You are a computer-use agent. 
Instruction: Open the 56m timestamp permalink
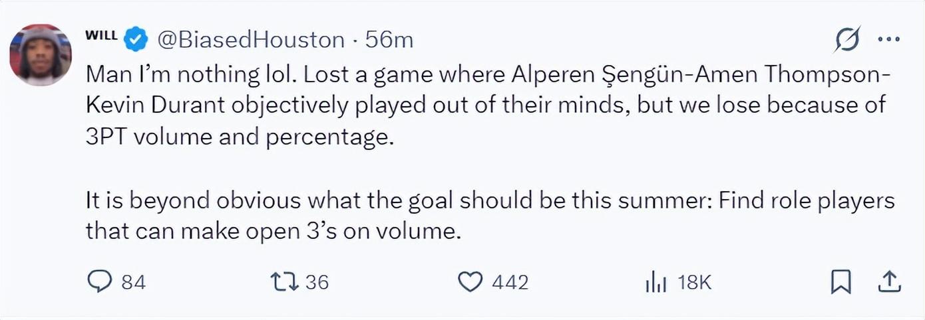(x=389, y=40)
